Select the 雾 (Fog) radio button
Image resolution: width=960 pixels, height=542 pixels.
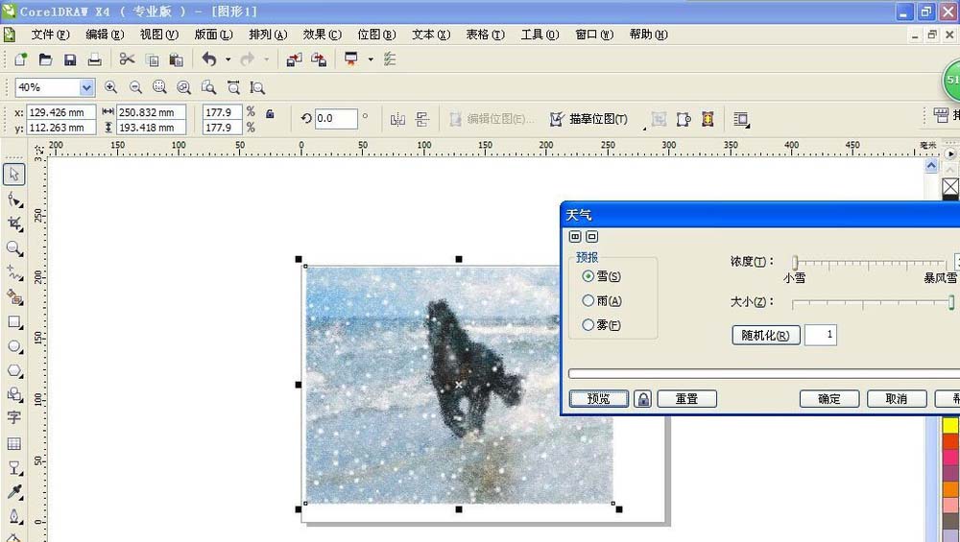588,326
